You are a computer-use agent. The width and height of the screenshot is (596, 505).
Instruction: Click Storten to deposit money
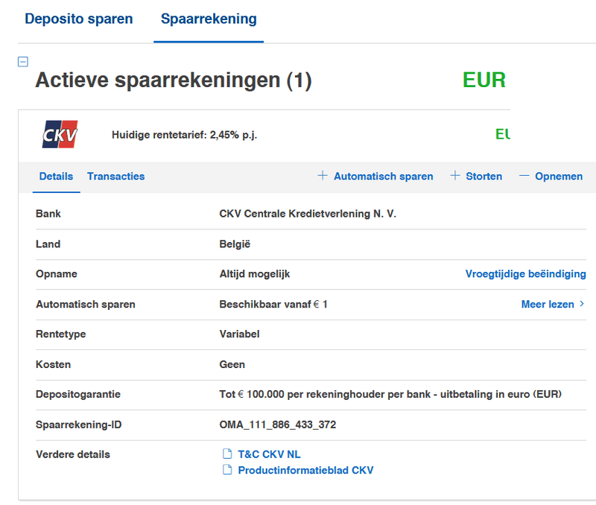tap(484, 177)
